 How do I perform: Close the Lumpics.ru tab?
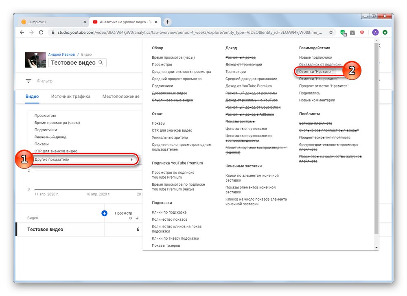pyautogui.click(x=84, y=22)
